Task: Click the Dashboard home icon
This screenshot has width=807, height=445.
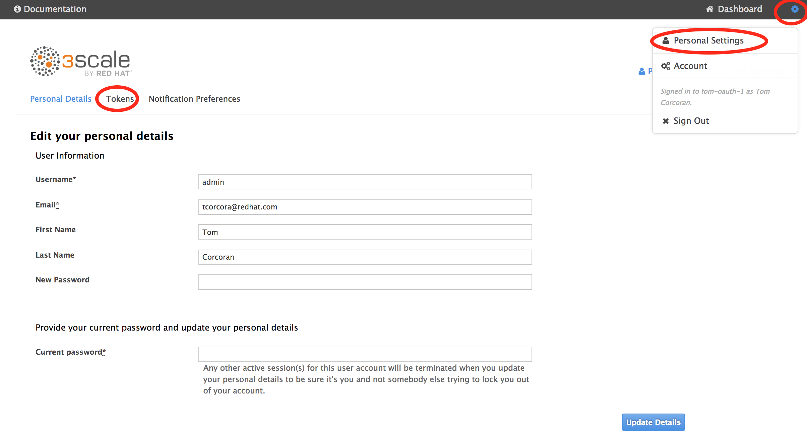Action: (x=709, y=9)
